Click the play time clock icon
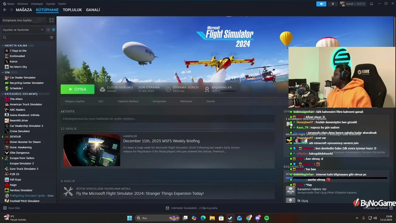The width and height of the screenshot is (396, 223). point(168,89)
